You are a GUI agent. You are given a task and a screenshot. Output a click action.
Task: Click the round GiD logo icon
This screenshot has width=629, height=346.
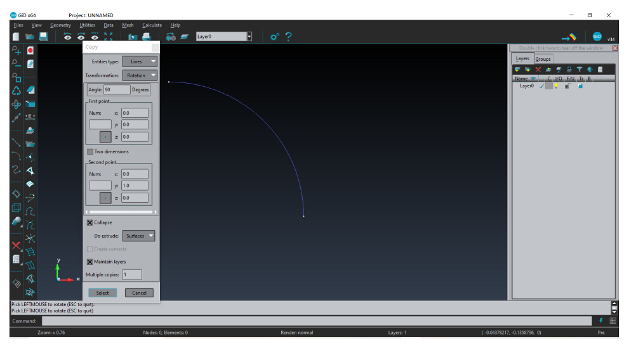coord(597,37)
